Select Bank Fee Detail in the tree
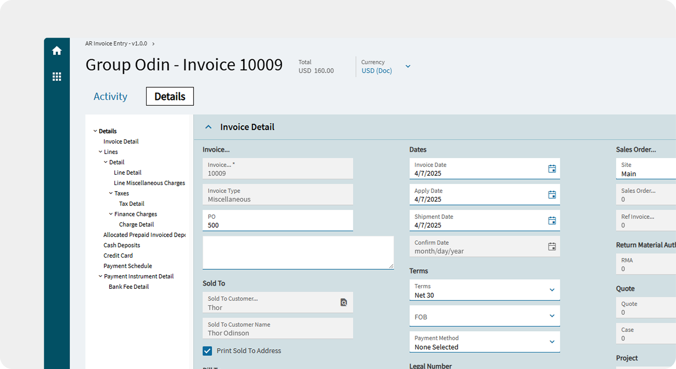Image resolution: width=676 pixels, height=369 pixels. click(x=129, y=287)
